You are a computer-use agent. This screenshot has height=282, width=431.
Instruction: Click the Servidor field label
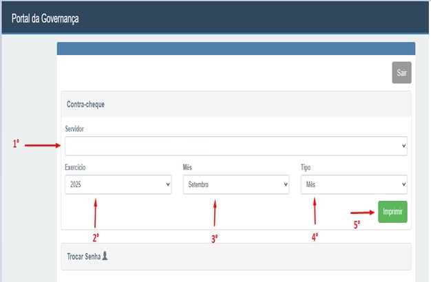[75, 129]
